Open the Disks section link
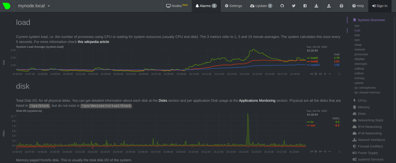396x163 pixels. [163, 100]
